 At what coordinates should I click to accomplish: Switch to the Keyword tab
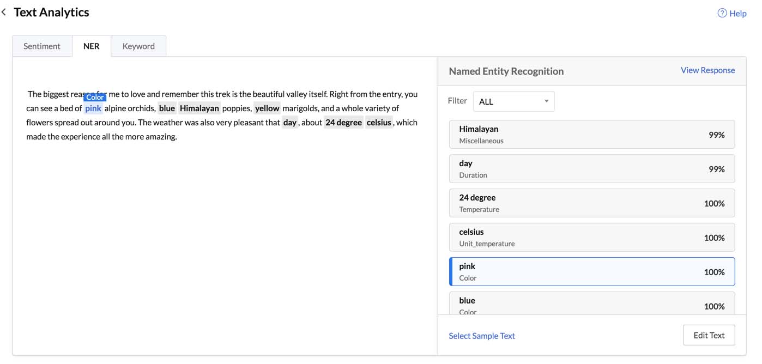coord(138,46)
